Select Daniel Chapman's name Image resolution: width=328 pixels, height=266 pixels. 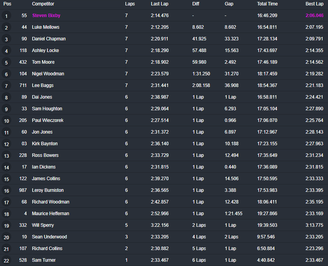[49, 39]
